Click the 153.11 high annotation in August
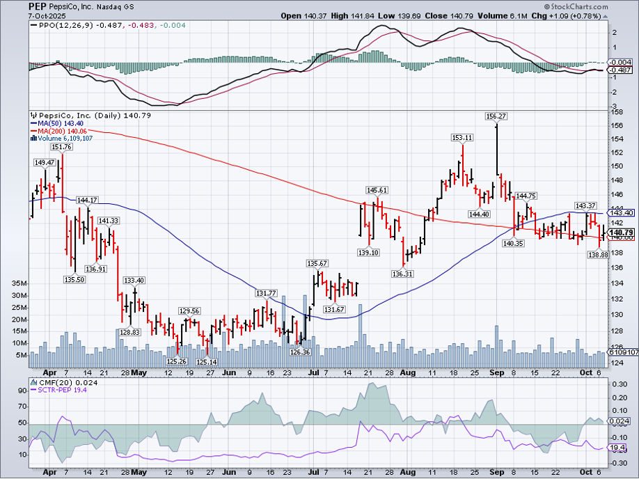The image size is (639, 479). pyautogui.click(x=462, y=138)
